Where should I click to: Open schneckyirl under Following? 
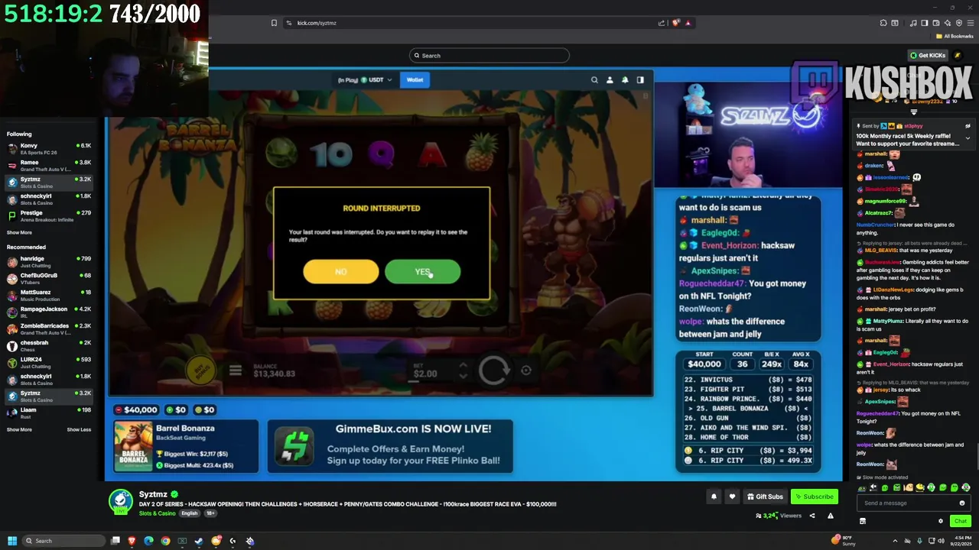coord(48,199)
